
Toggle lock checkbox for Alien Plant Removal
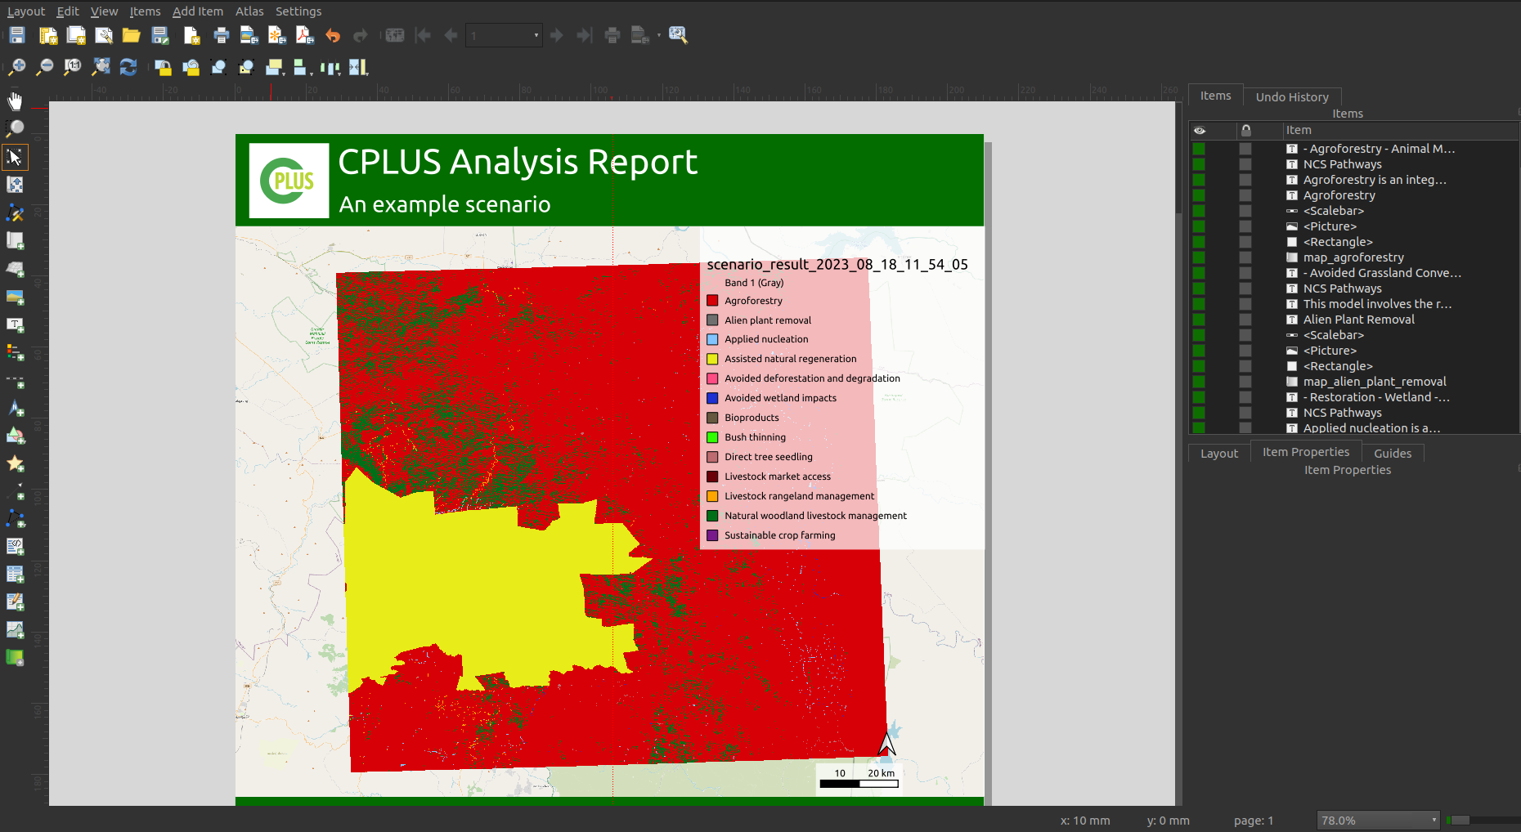point(1245,320)
